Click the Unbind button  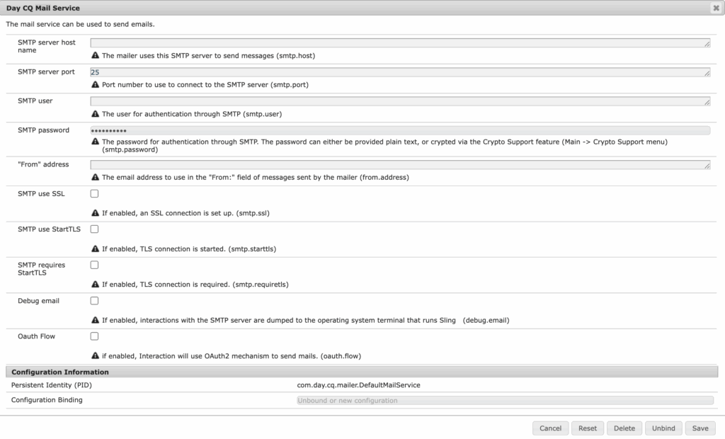pos(663,428)
